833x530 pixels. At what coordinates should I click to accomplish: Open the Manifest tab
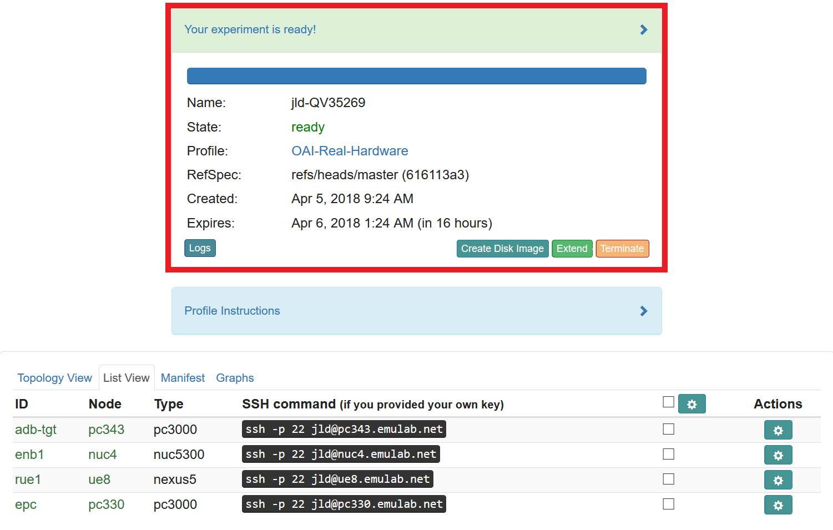(183, 378)
